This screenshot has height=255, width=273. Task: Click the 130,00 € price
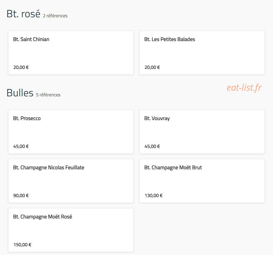[154, 196]
